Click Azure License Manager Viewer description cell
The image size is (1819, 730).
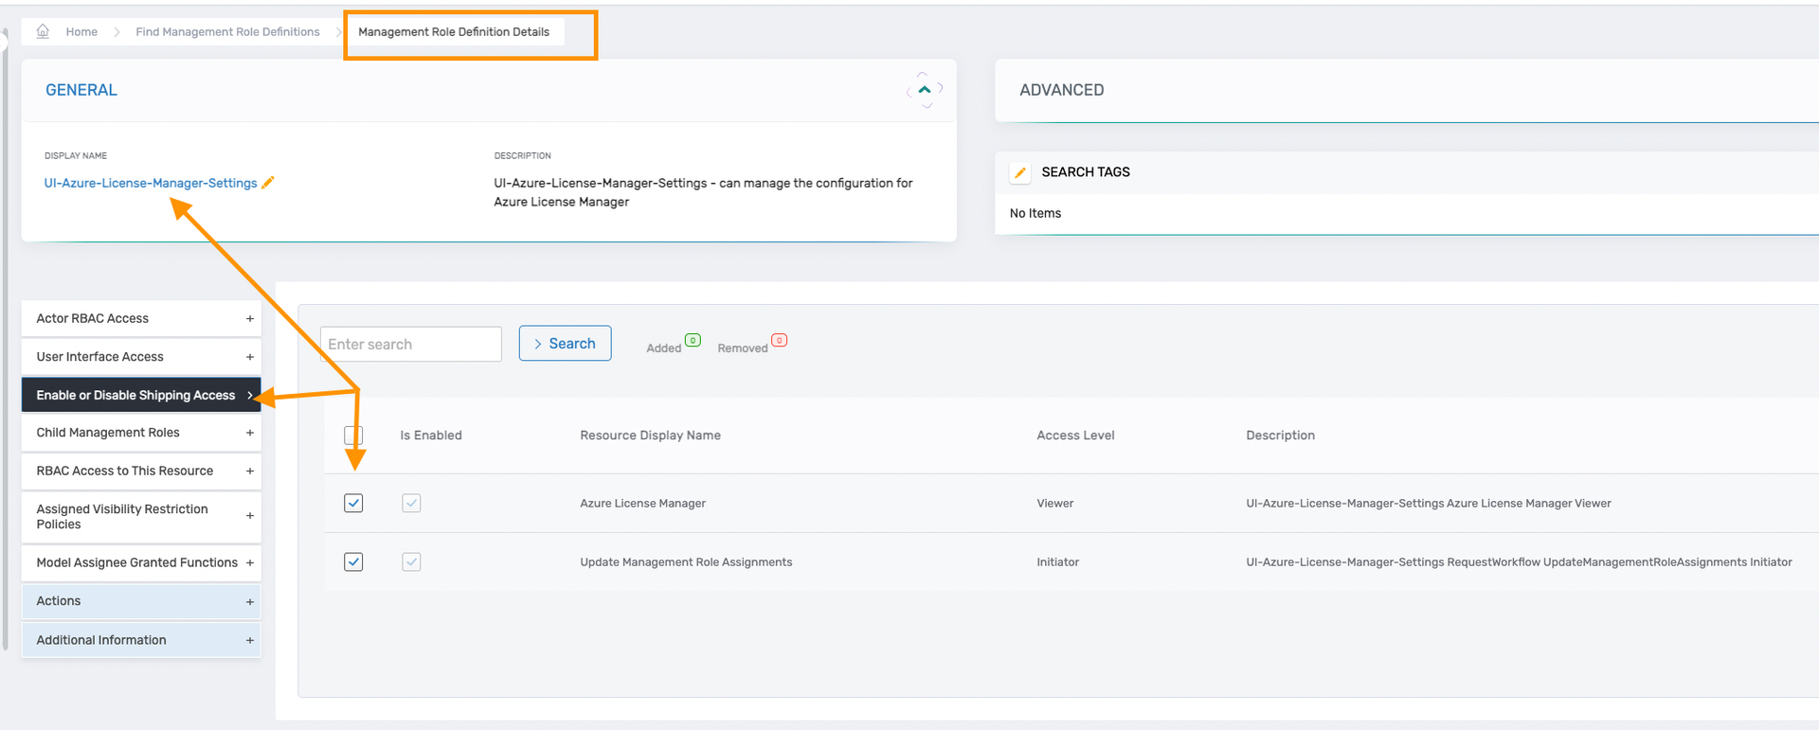point(1429,503)
